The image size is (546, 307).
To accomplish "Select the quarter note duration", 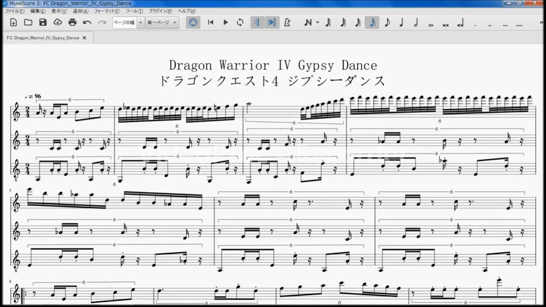I will click(x=402, y=23).
